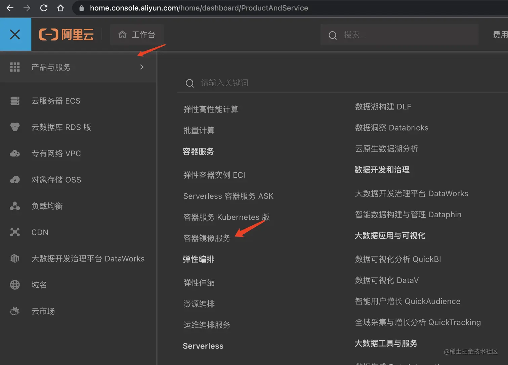Click the 云服务器 ECS server icon

click(15, 101)
